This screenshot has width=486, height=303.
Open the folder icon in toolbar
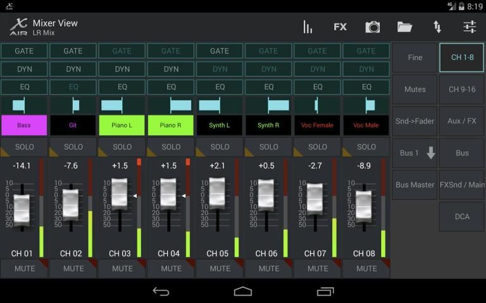(x=404, y=27)
